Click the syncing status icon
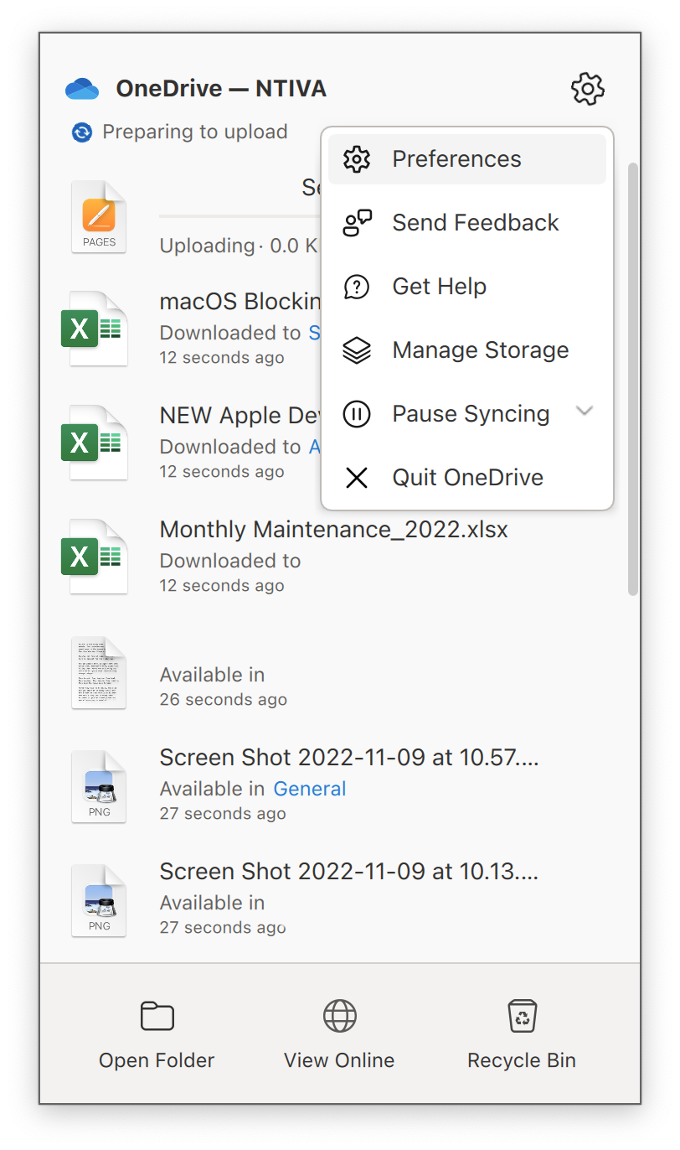 [81, 132]
